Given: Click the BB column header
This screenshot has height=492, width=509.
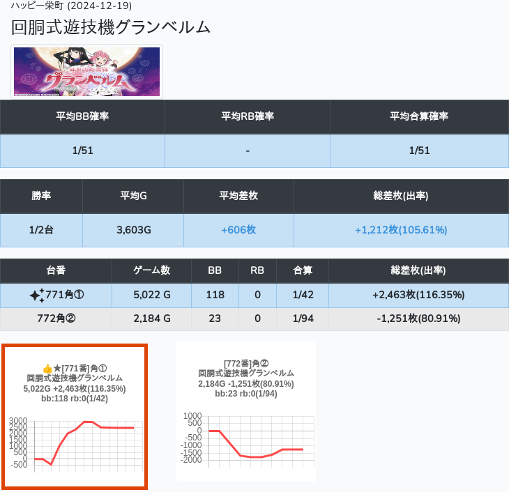Looking at the screenshot, I should point(215,270).
